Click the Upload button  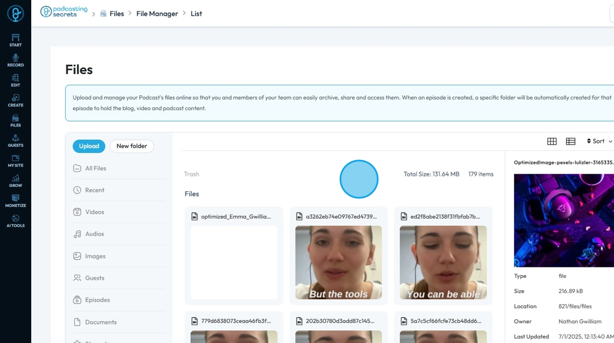89,146
